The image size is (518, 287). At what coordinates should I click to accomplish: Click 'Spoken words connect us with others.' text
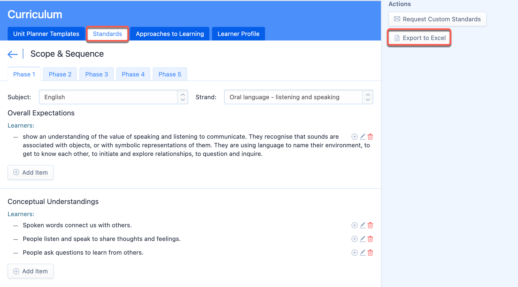(x=77, y=225)
